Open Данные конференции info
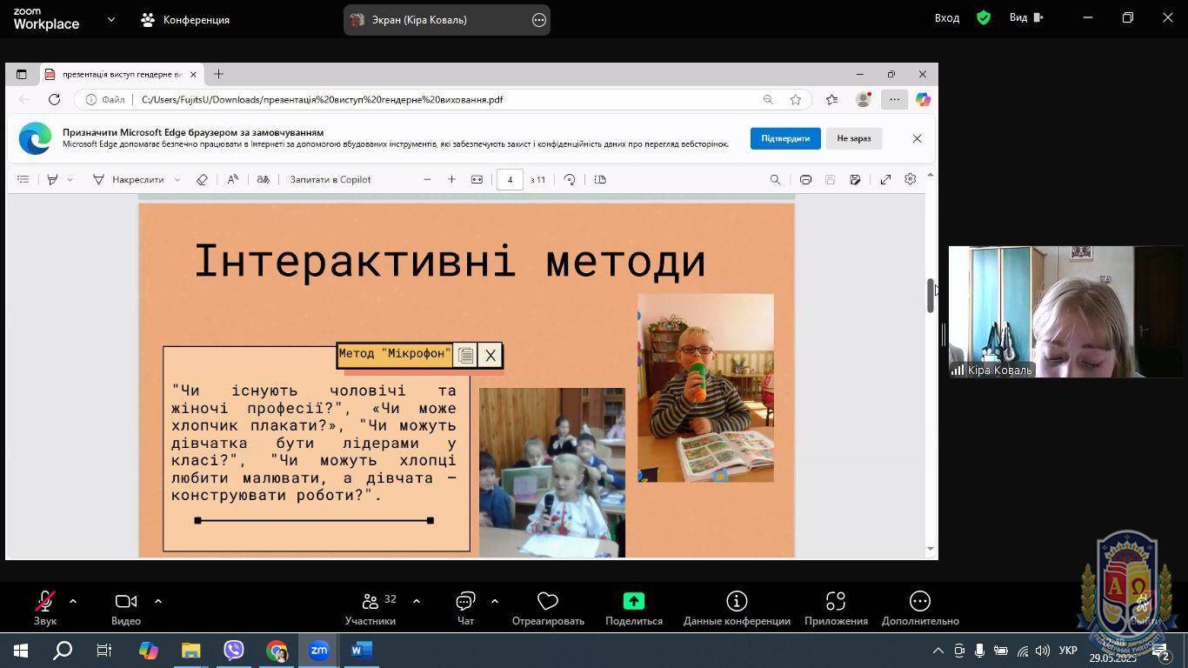Screen dimensions: 1188x668 [x=737, y=608]
